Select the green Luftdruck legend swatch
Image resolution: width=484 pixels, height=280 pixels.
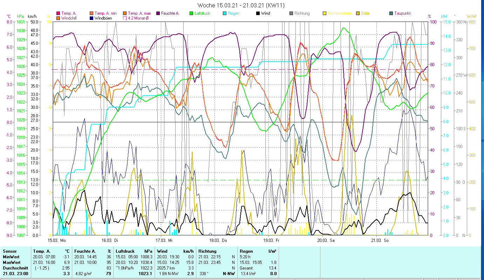click(x=191, y=13)
